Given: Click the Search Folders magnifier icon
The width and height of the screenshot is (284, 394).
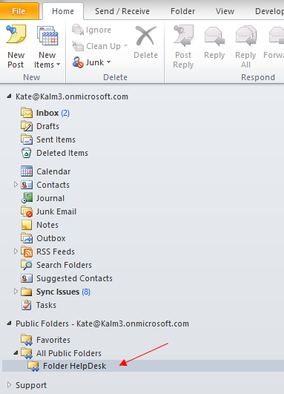Looking at the screenshot, I should [x=27, y=265].
